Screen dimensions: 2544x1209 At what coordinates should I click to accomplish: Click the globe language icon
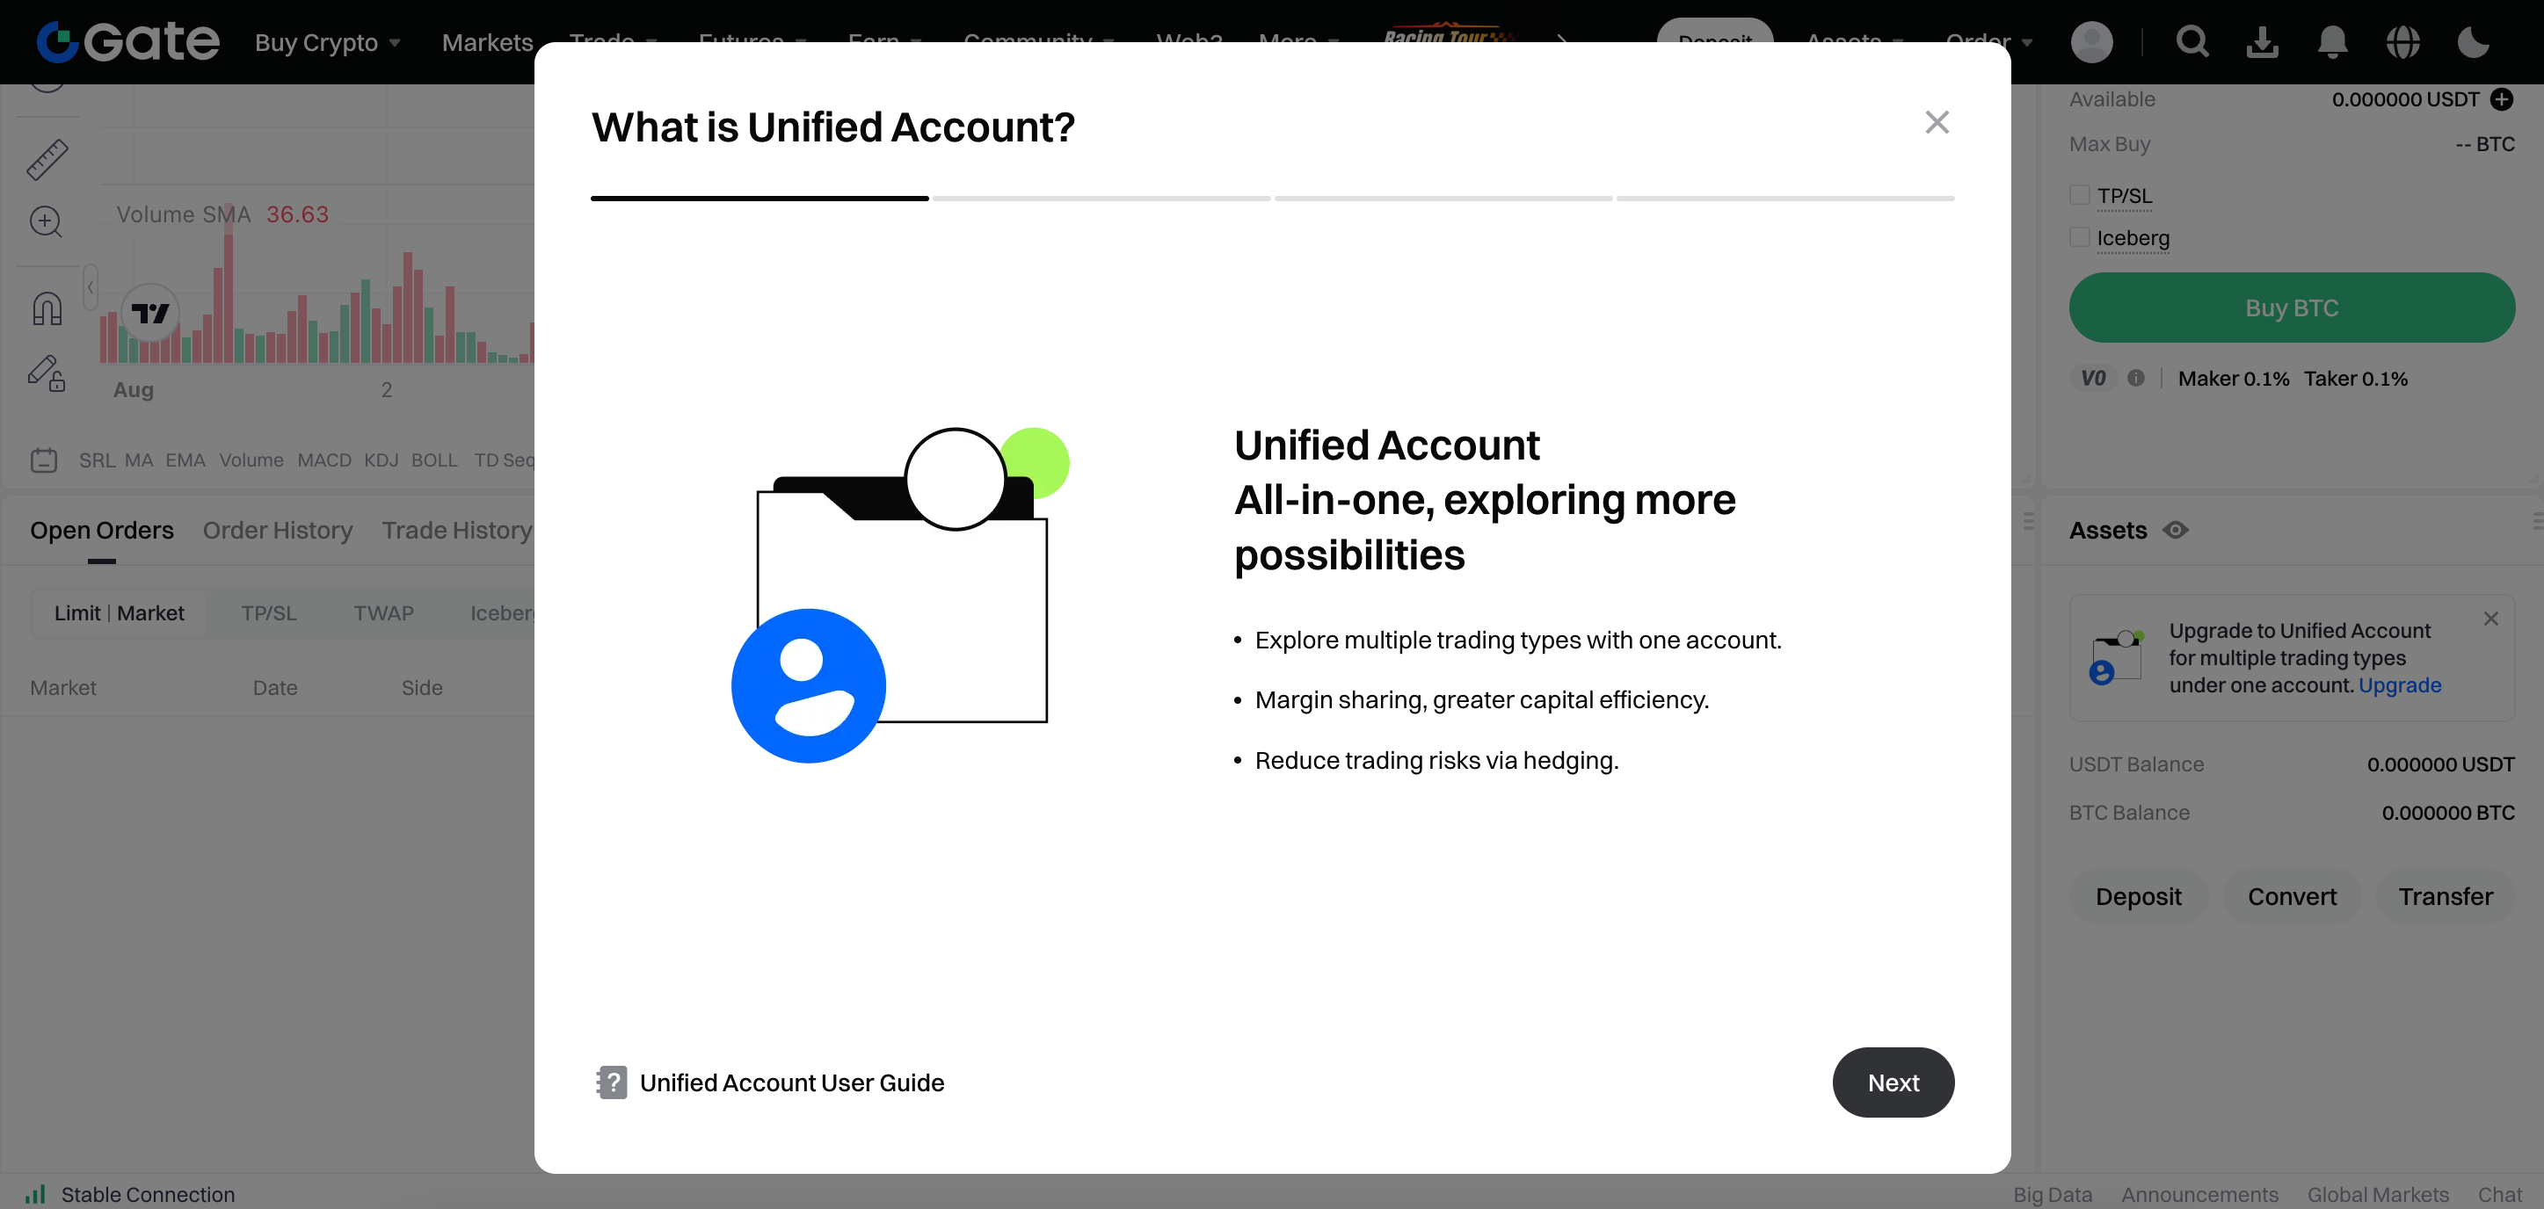2402,41
